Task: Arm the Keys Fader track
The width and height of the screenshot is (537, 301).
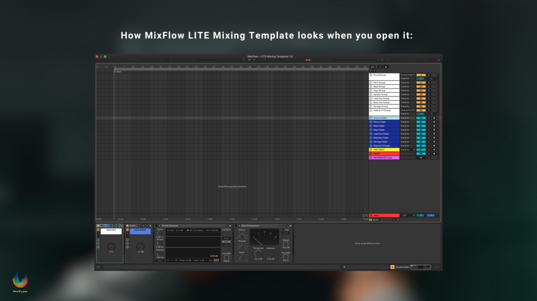Action: (x=434, y=129)
